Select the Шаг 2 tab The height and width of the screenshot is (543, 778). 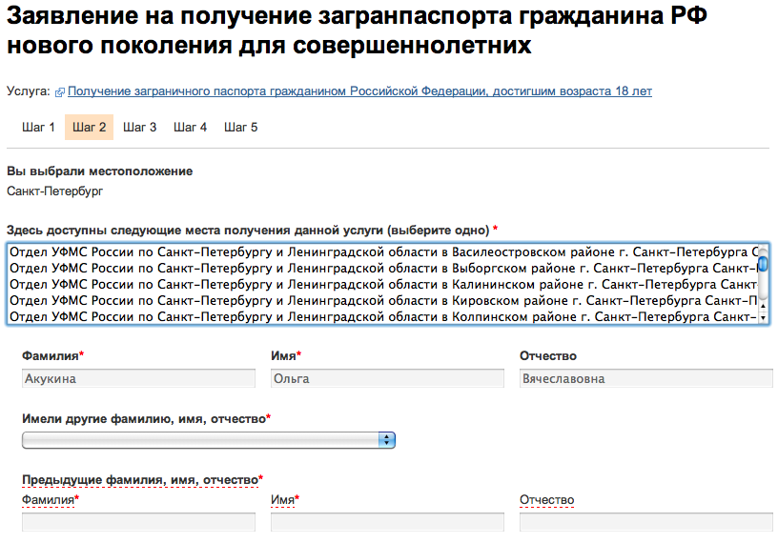tap(90, 128)
